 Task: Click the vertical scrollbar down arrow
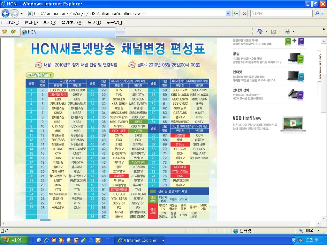(x=323, y=219)
